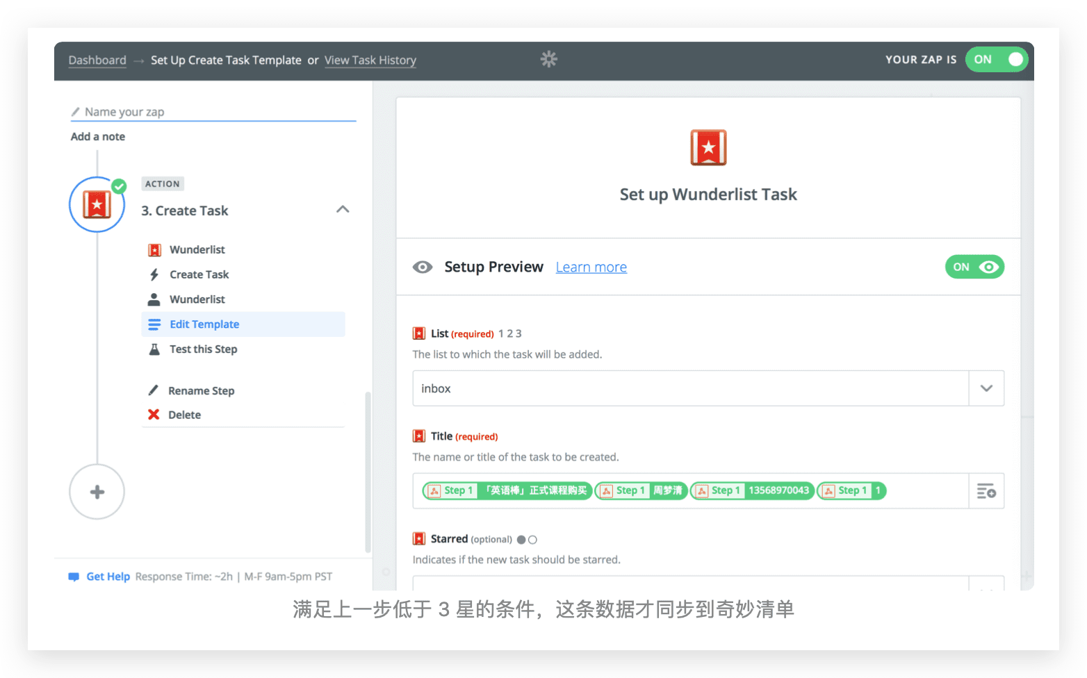The image size is (1087, 678).
Task: Click the Wunderlist logo icon in sidebar list
Action: pyautogui.click(x=154, y=249)
